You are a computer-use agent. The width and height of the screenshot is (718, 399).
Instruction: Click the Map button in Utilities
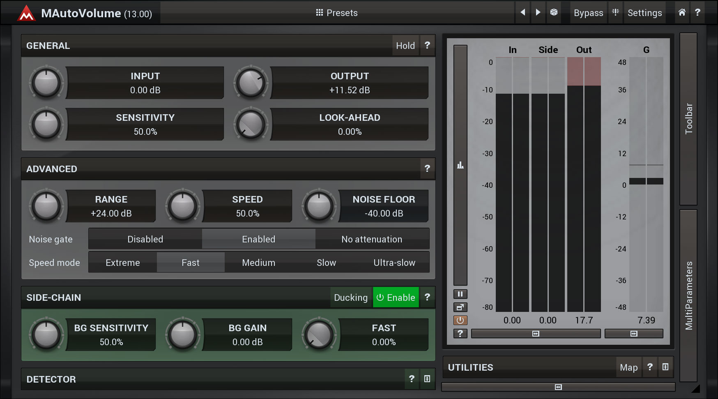tap(628, 367)
